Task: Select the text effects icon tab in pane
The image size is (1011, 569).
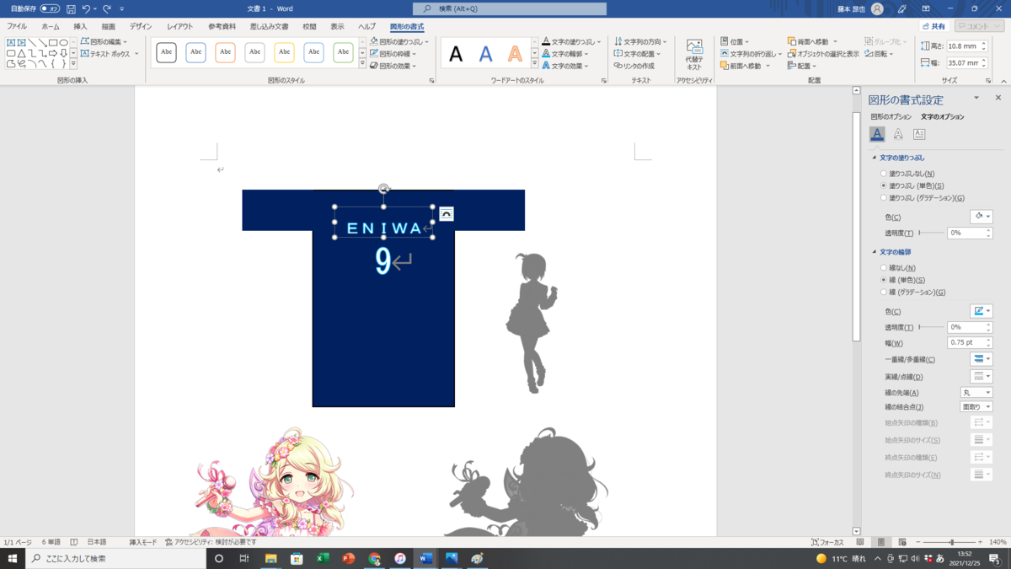Action: click(898, 134)
